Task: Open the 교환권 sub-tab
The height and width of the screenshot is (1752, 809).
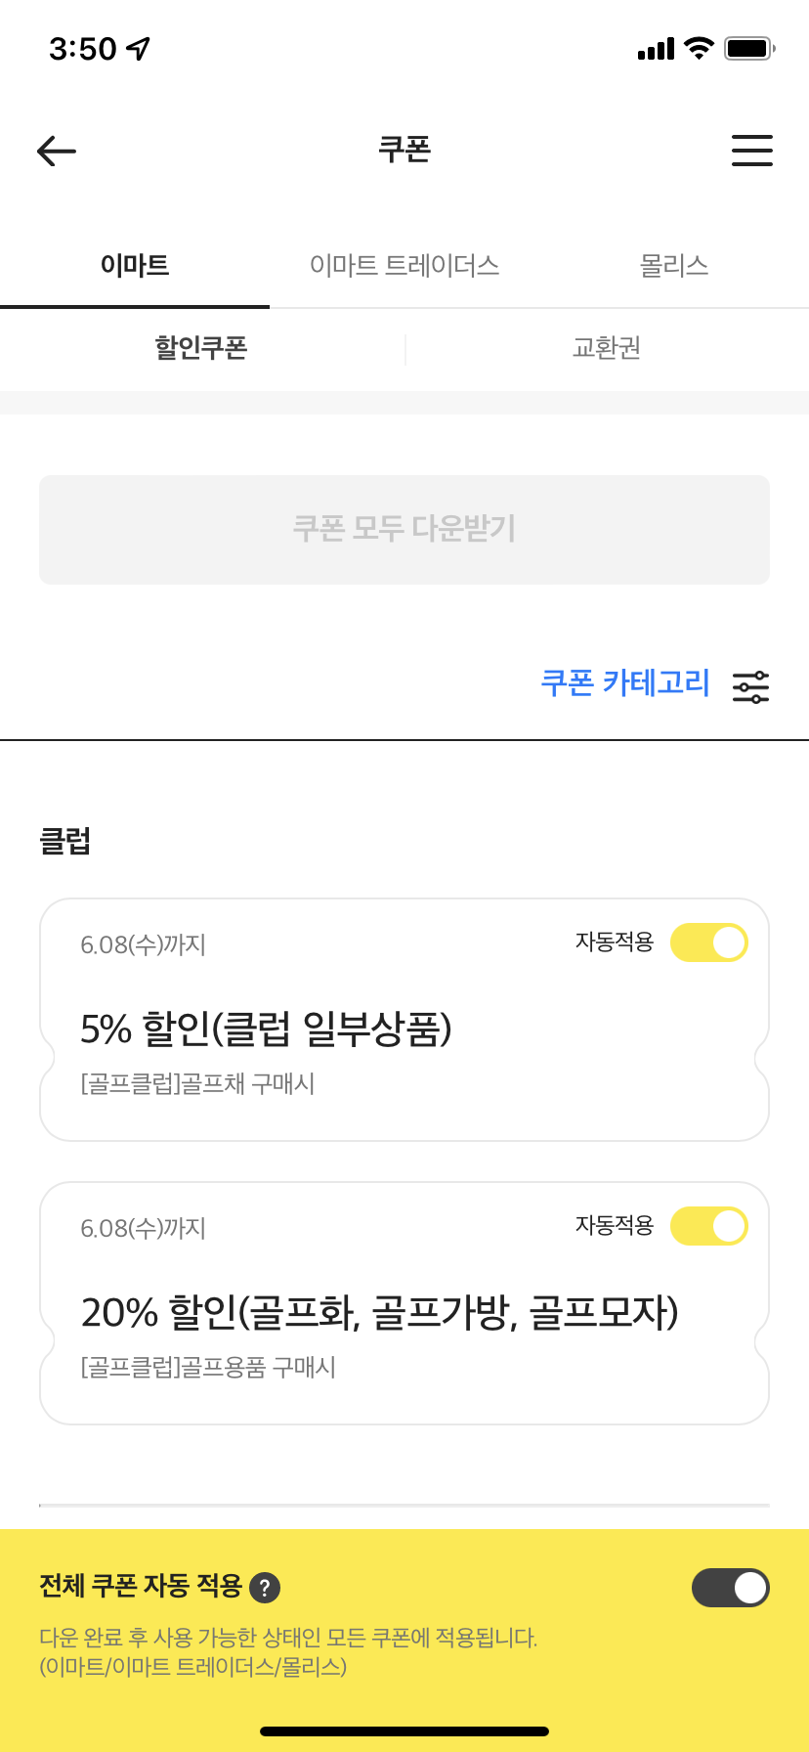Action: click(606, 348)
